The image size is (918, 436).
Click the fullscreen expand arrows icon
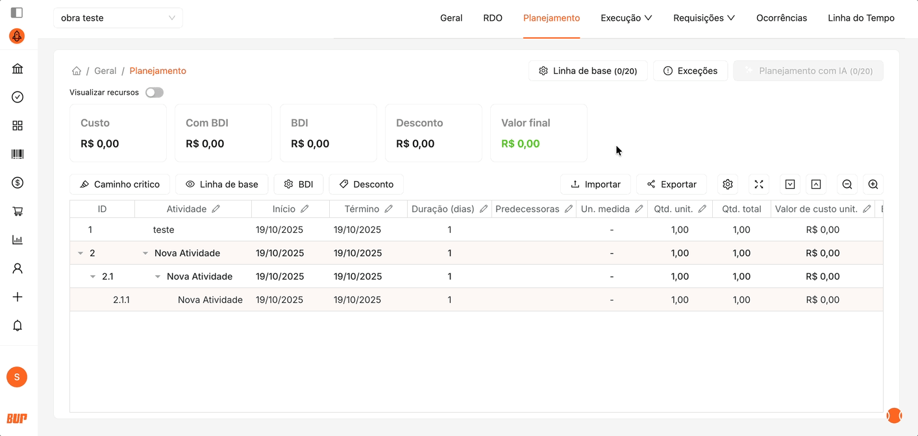[758, 184]
